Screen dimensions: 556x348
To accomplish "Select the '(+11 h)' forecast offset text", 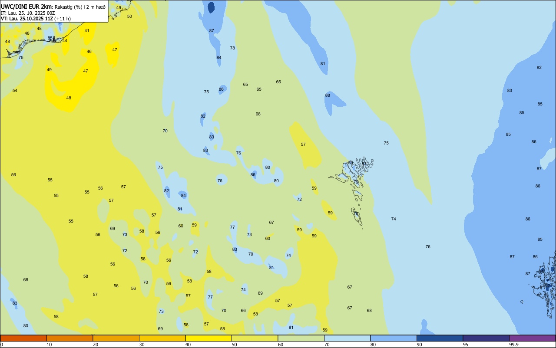I will [x=63, y=19].
